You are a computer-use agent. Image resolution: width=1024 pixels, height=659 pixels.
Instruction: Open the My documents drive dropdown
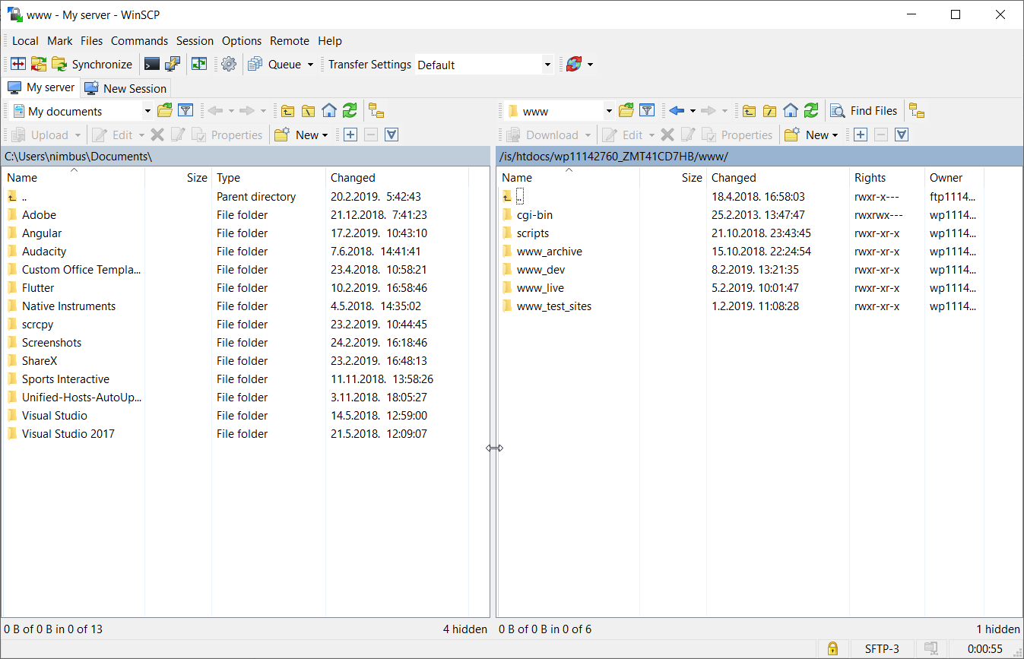click(147, 112)
